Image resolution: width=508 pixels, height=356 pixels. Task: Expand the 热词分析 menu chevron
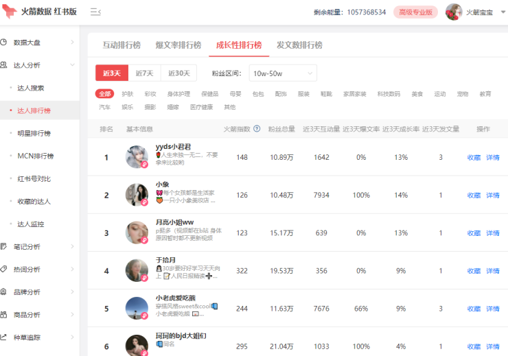(x=72, y=269)
